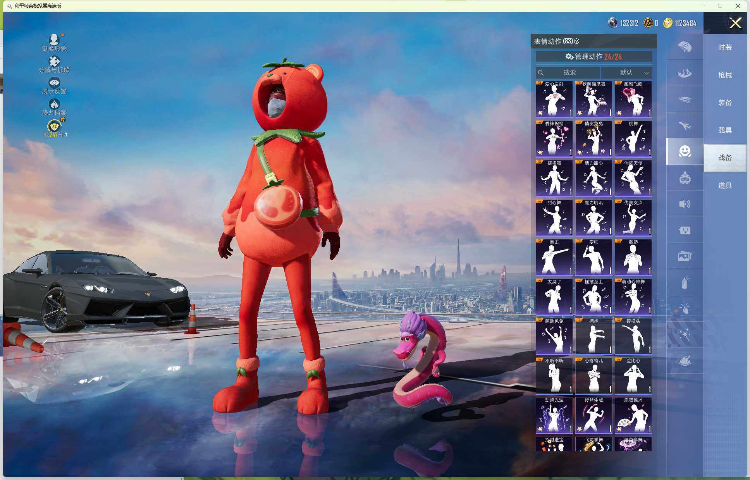This screenshot has width=750, height=480.
Task: Expand the 默认 sort dropdown
Action: [x=626, y=72]
